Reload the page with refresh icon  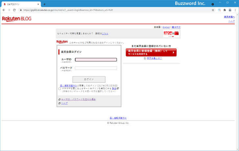point(14,10)
